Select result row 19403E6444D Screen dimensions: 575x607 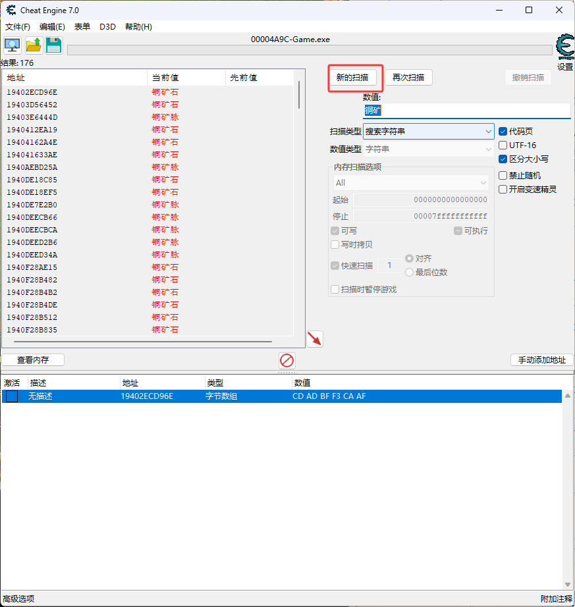148,117
